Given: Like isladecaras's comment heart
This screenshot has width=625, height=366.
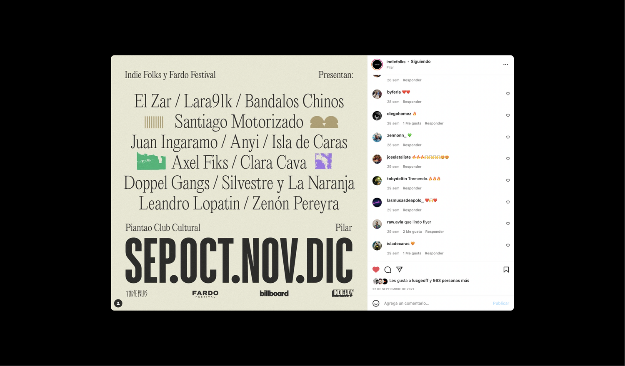Looking at the screenshot, I should tap(508, 245).
